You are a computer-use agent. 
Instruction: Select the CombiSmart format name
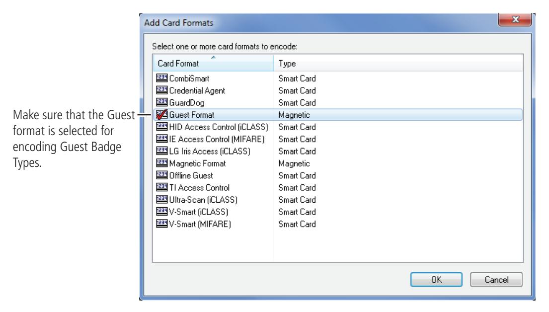189,78
